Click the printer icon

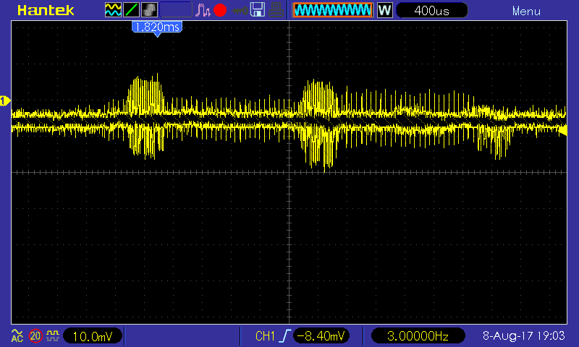(x=276, y=10)
